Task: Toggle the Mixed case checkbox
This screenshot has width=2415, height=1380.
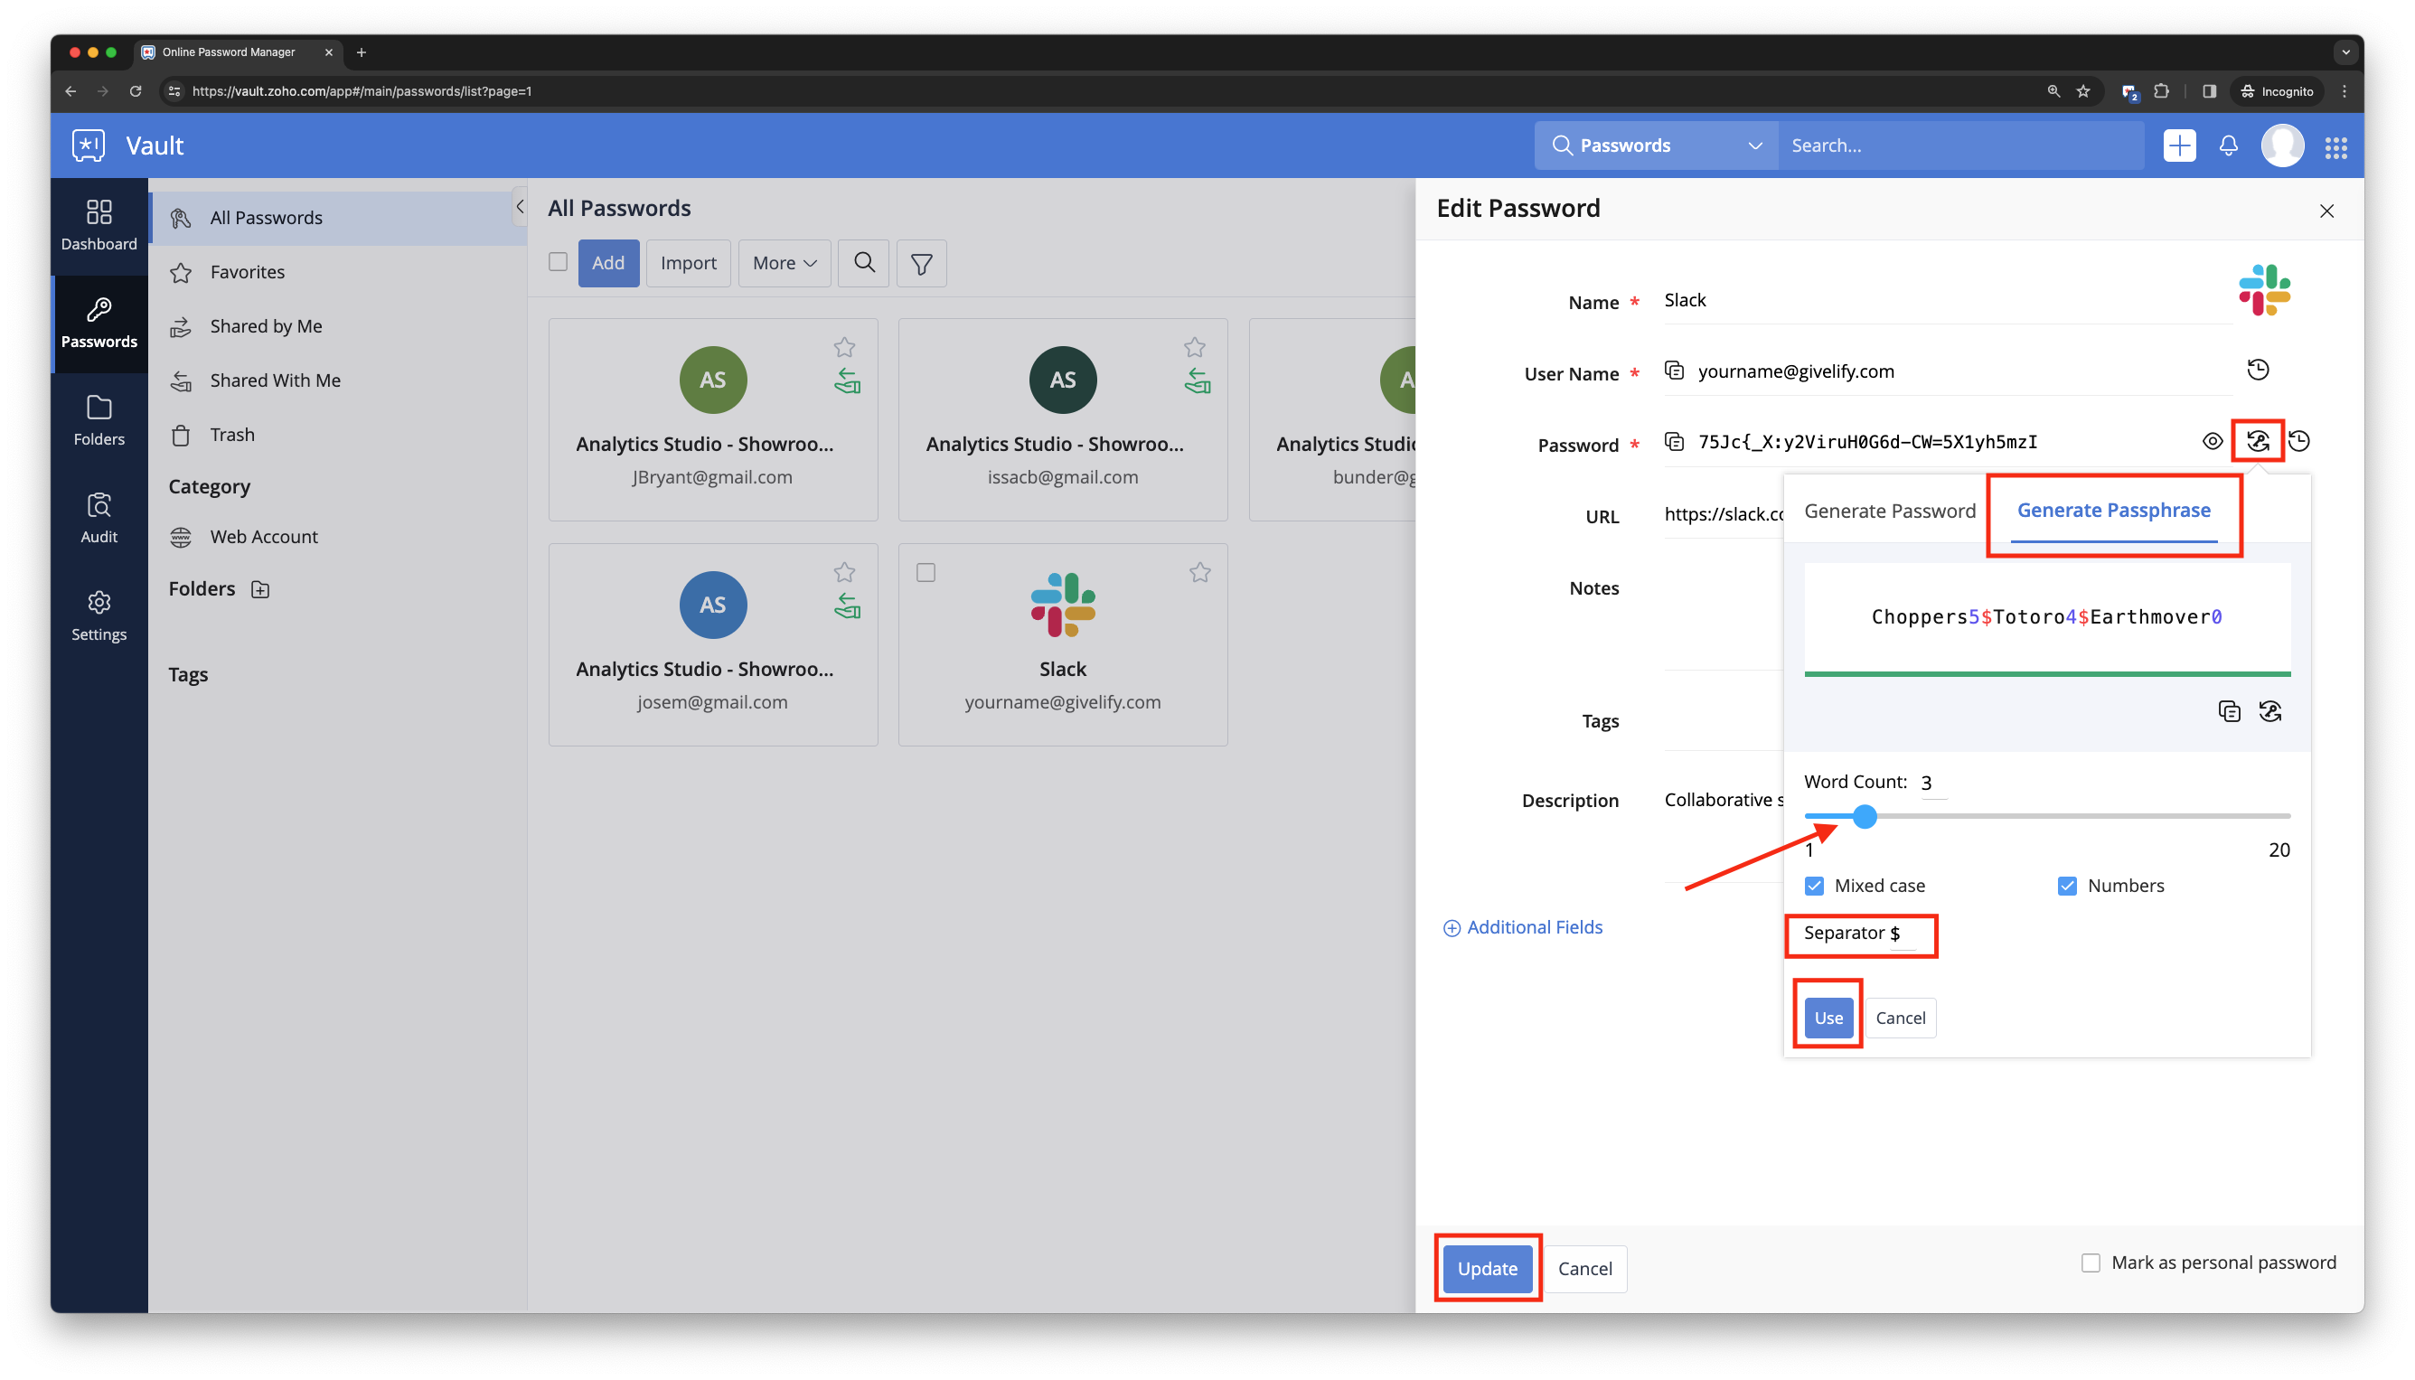Action: (x=1813, y=886)
